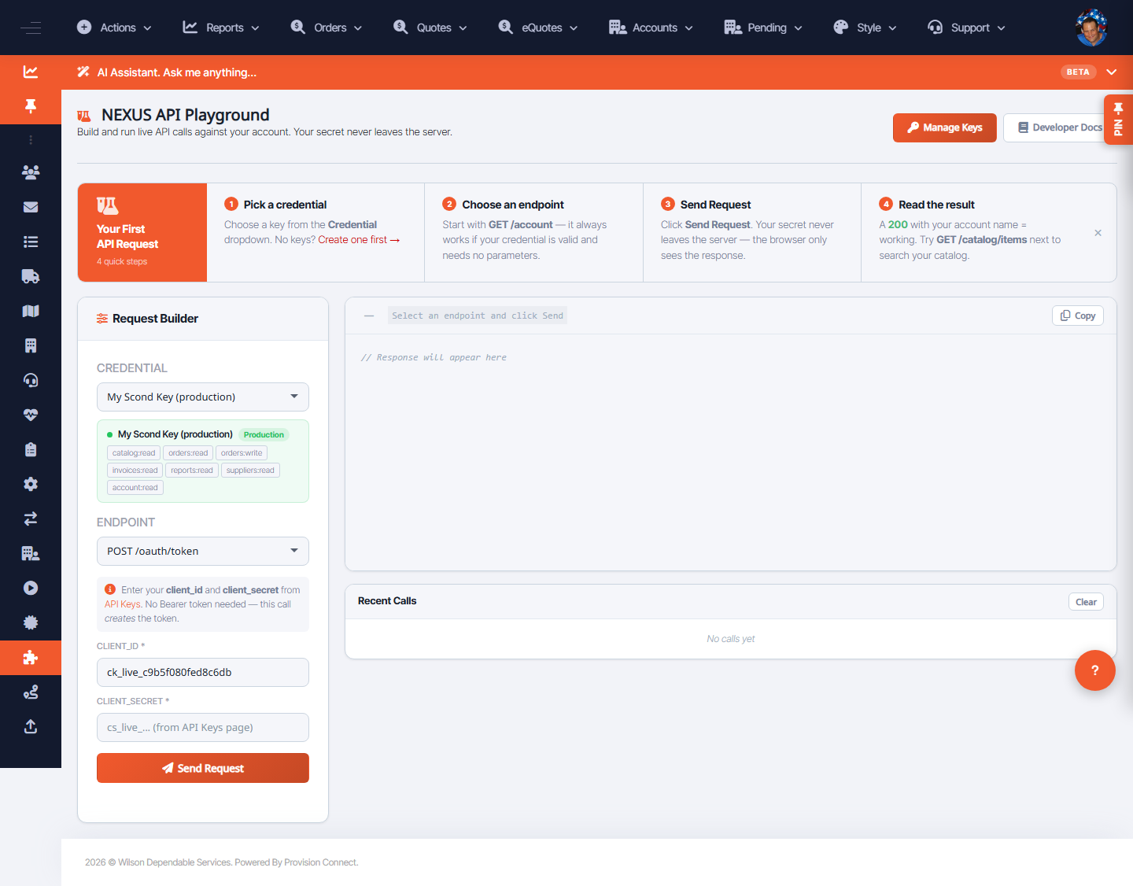1133x886 pixels.
Task: Expand the AI Assistant bar chevron
Action: click(1112, 72)
